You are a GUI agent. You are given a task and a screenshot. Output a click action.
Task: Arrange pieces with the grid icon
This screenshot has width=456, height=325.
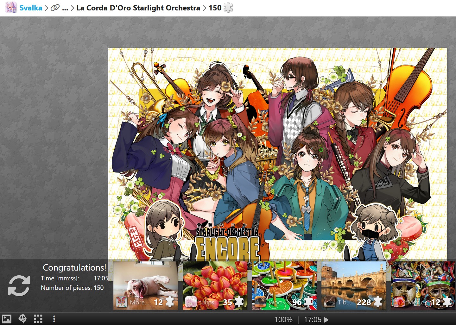38,319
